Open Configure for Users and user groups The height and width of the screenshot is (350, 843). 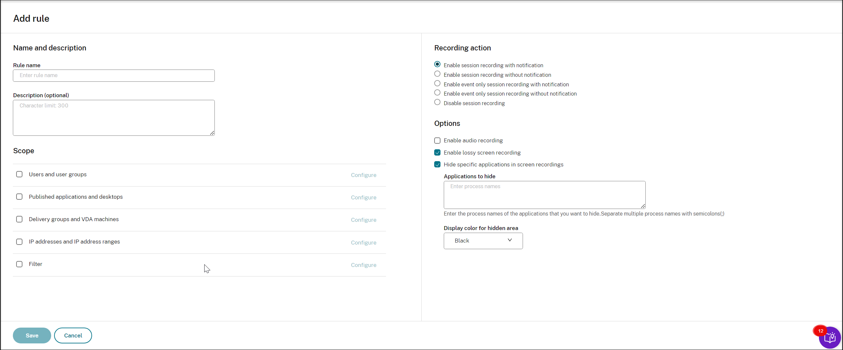(x=363, y=175)
